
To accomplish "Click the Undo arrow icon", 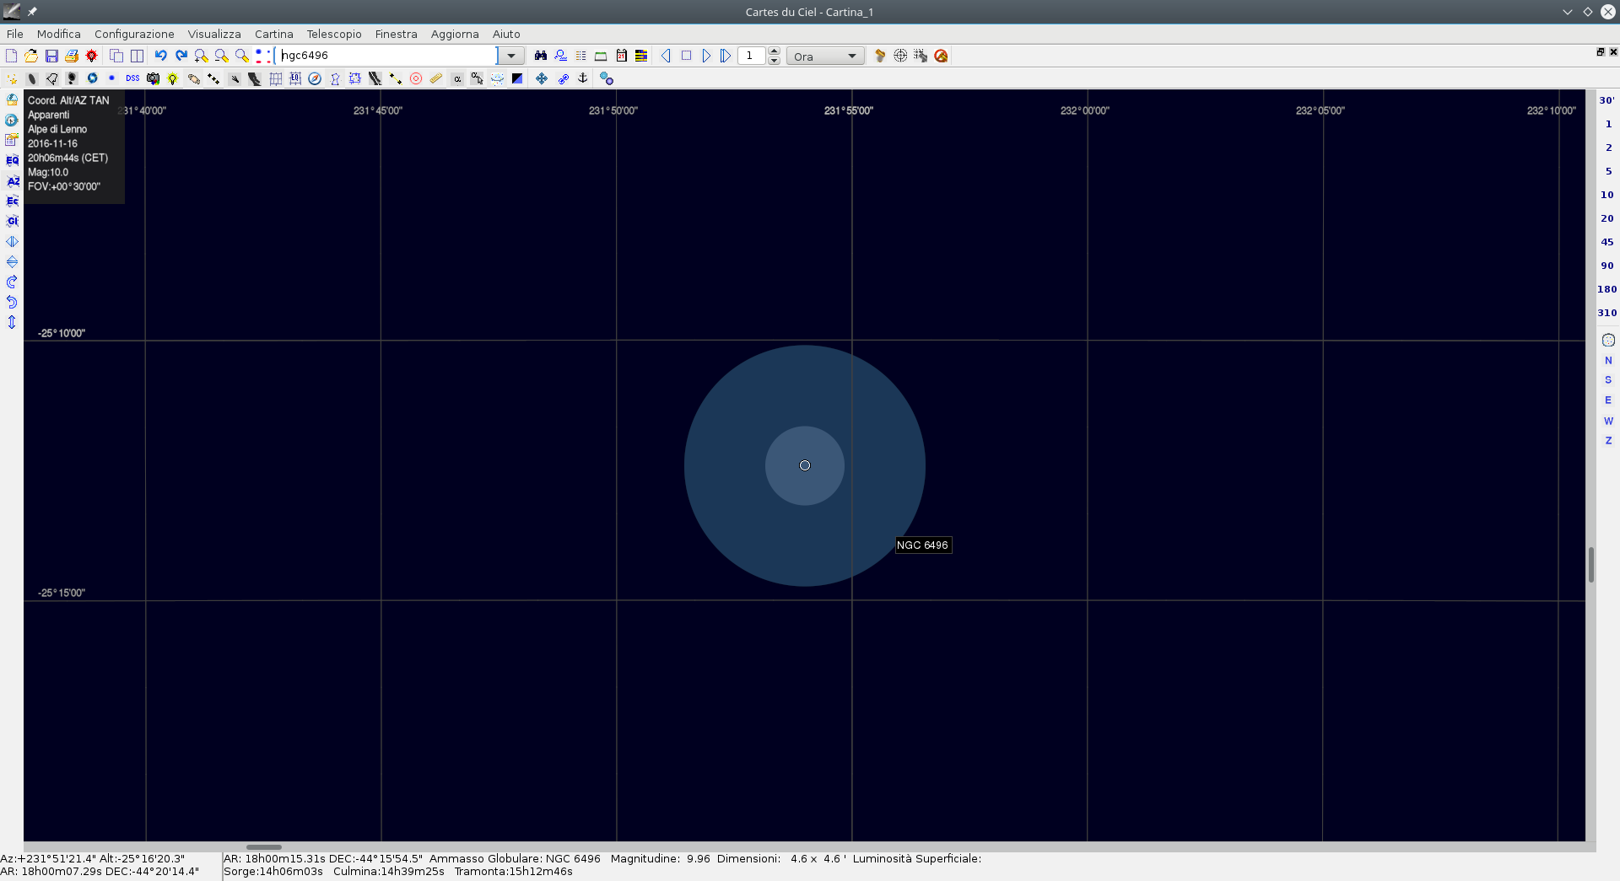I will pos(160,56).
